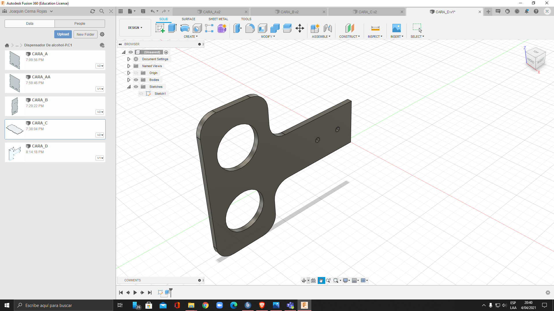Open the CREATE dropdown menu

(x=191, y=37)
